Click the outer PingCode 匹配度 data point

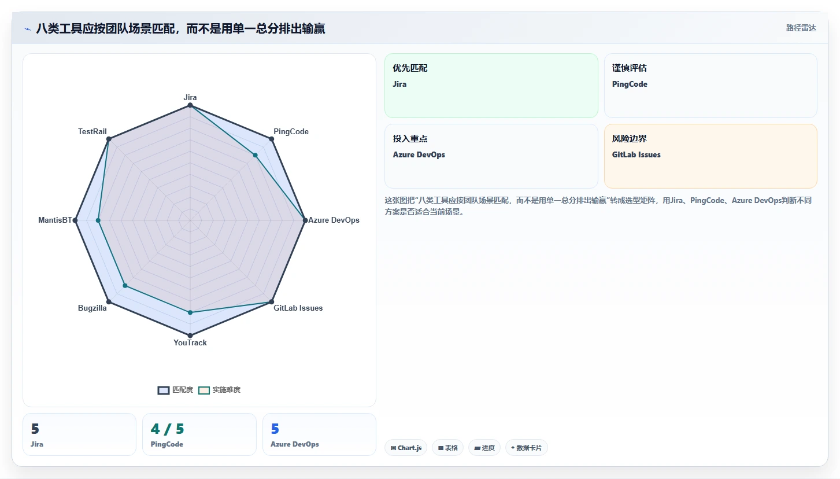click(x=271, y=139)
